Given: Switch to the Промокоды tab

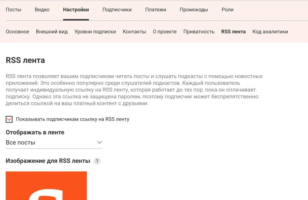Looking at the screenshot, I should pos(194,10).
